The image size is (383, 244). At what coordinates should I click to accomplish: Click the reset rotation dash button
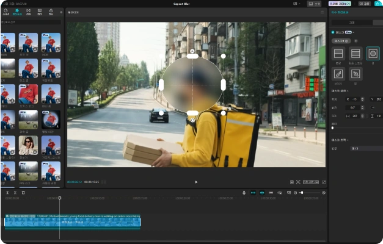point(373,107)
